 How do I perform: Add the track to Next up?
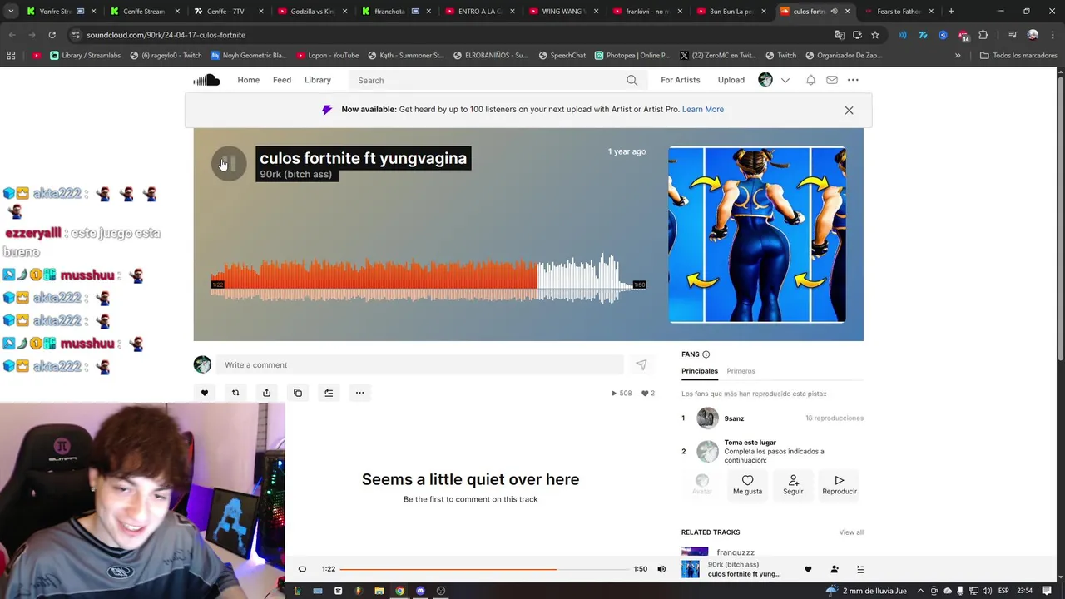[x=329, y=393]
